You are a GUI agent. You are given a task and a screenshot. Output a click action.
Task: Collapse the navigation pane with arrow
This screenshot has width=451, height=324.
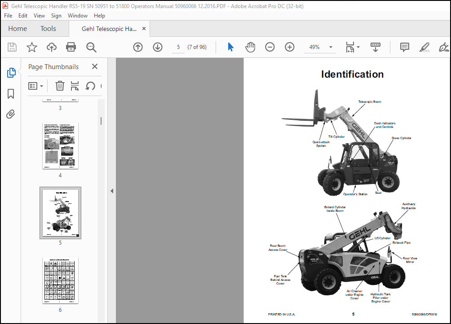point(112,191)
